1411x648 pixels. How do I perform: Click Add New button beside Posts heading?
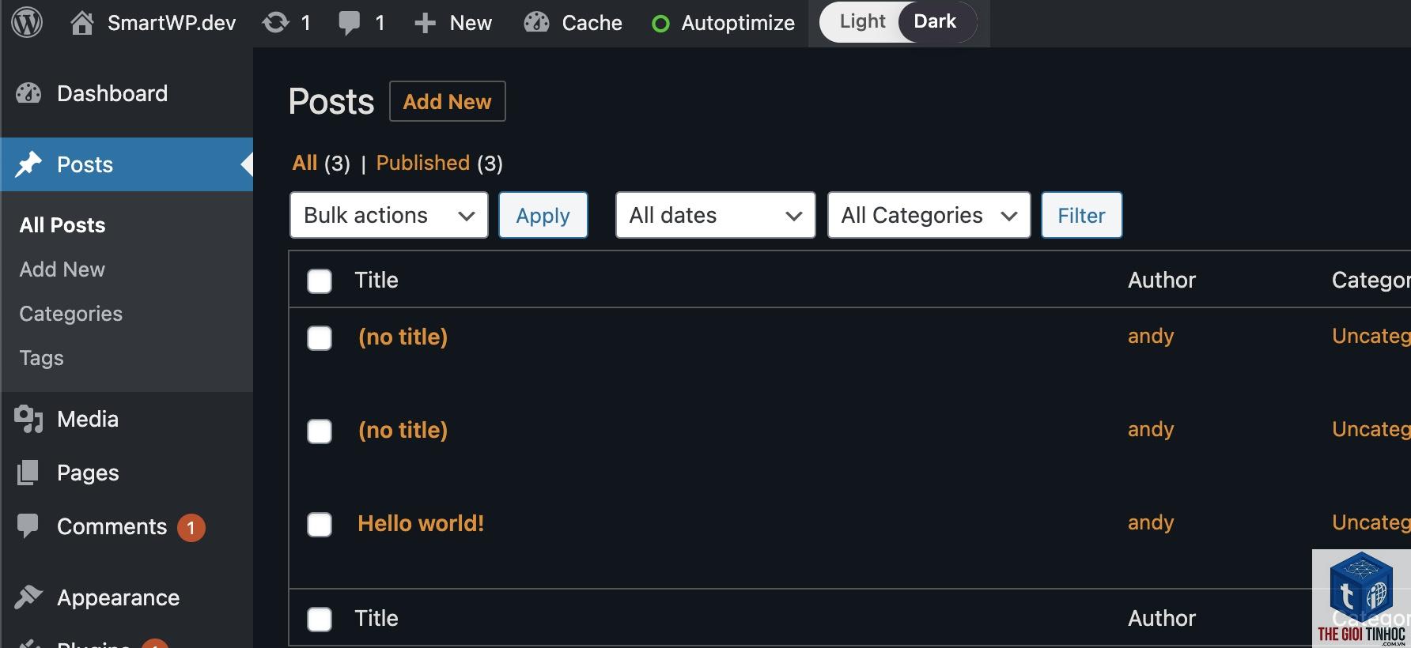click(448, 101)
